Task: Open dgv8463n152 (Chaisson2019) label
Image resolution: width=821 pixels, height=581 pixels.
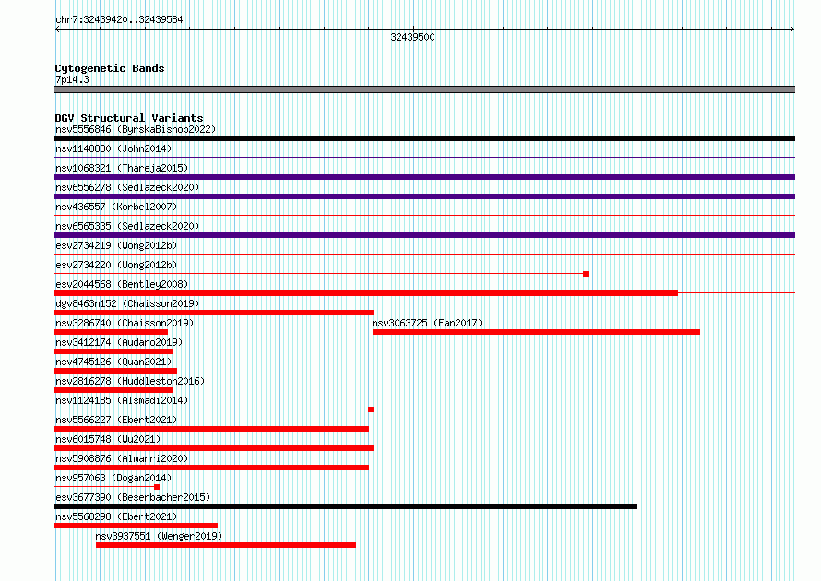Action: tap(127, 303)
